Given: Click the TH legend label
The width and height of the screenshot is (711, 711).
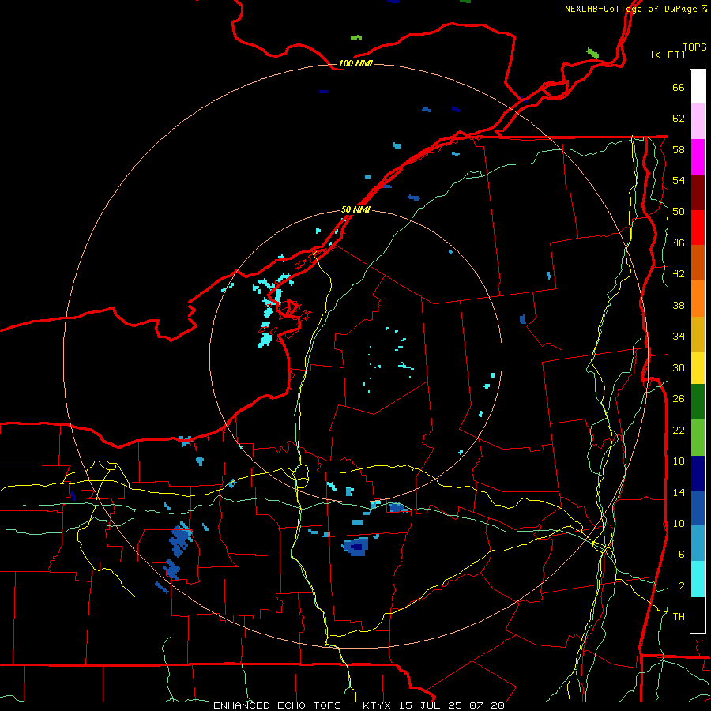Looking at the screenshot, I should 679,617.
